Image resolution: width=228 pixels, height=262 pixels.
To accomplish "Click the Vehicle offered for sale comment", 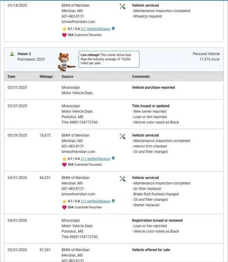I will pyautogui.click(x=151, y=250).
